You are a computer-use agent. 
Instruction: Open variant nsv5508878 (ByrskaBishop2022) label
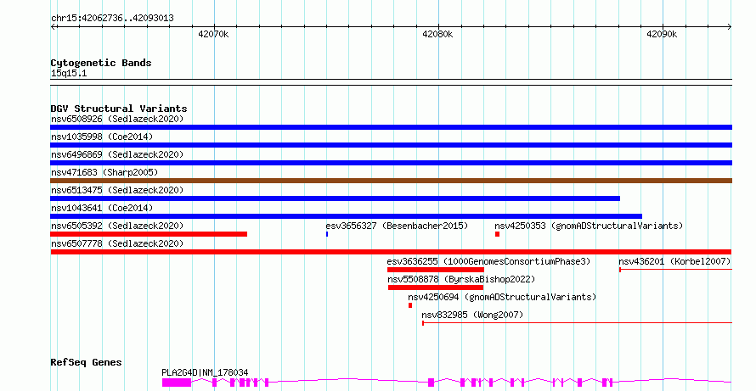461,279
